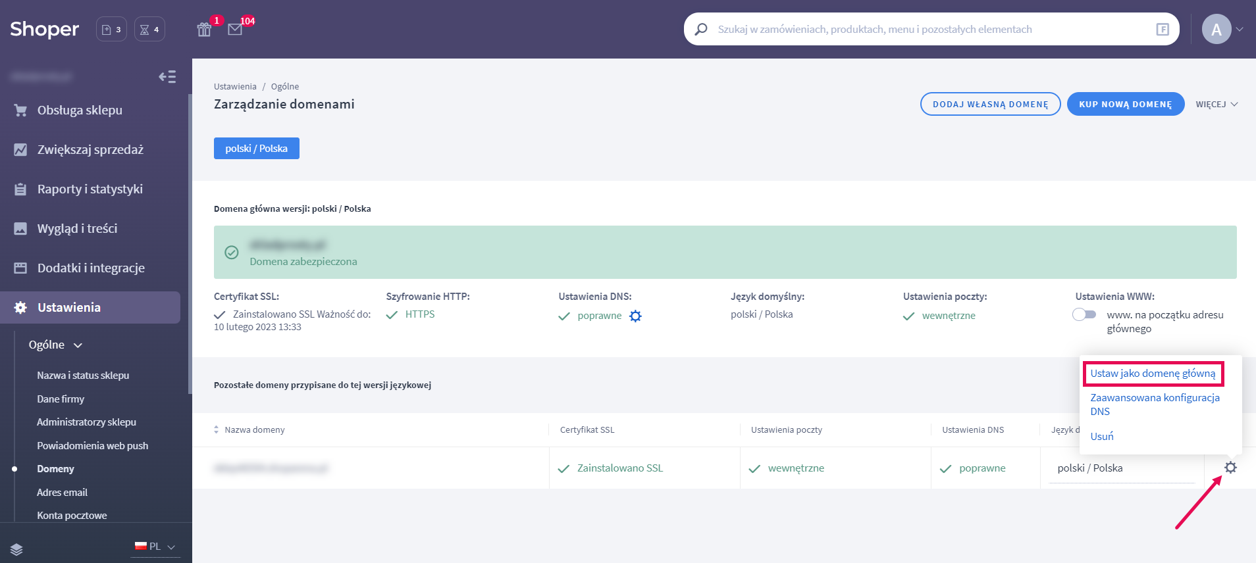Click the shopping cart icon in sidebar
The image size is (1256, 563).
tap(20, 110)
